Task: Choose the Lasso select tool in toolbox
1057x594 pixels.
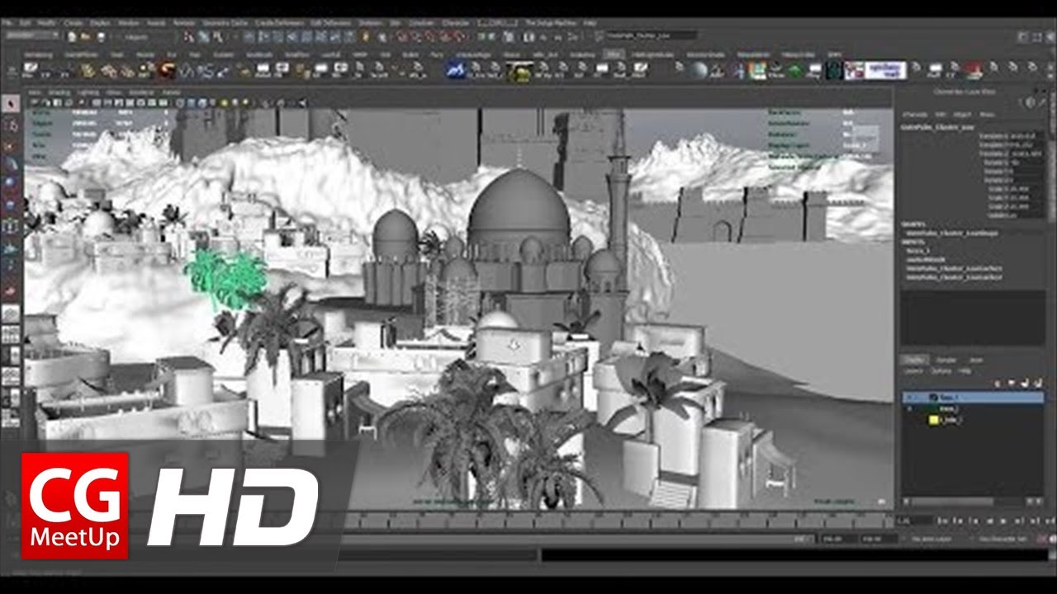Action: 11,125
